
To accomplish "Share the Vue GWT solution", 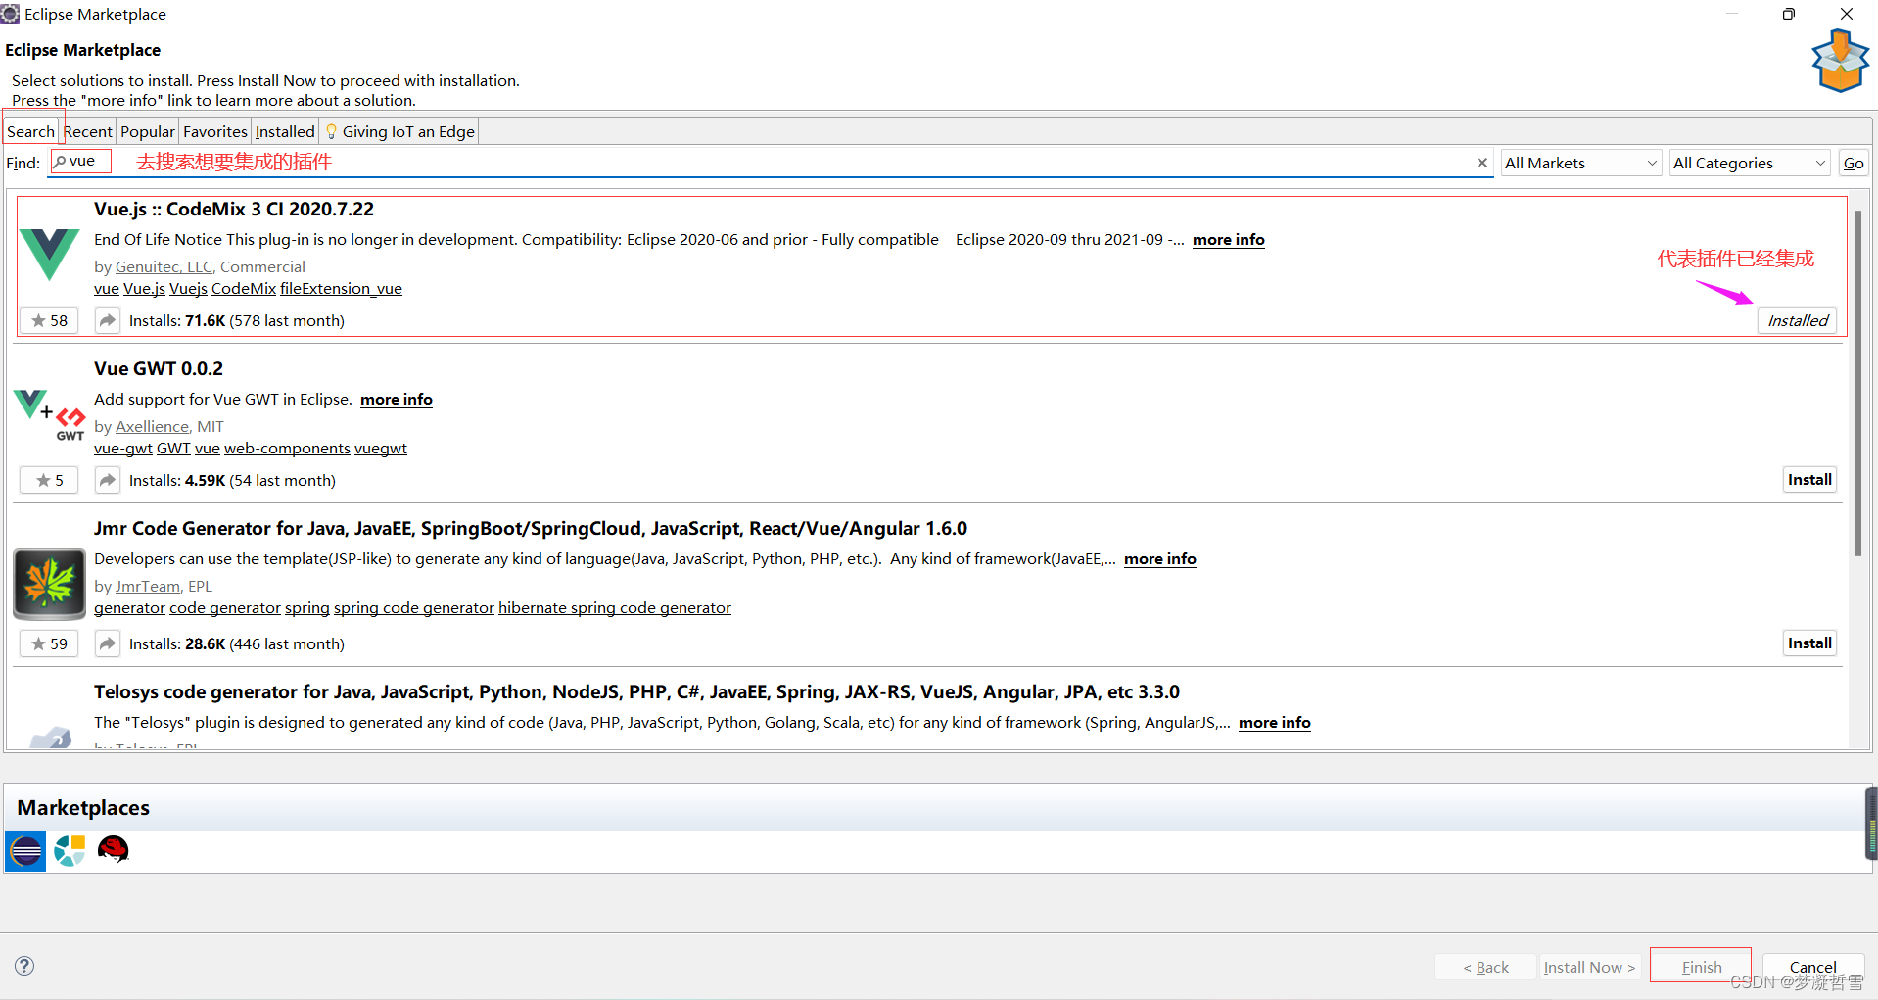I will [x=108, y=480].
